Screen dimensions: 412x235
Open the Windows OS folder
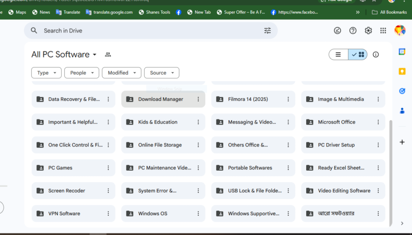[x=153, y=213]
